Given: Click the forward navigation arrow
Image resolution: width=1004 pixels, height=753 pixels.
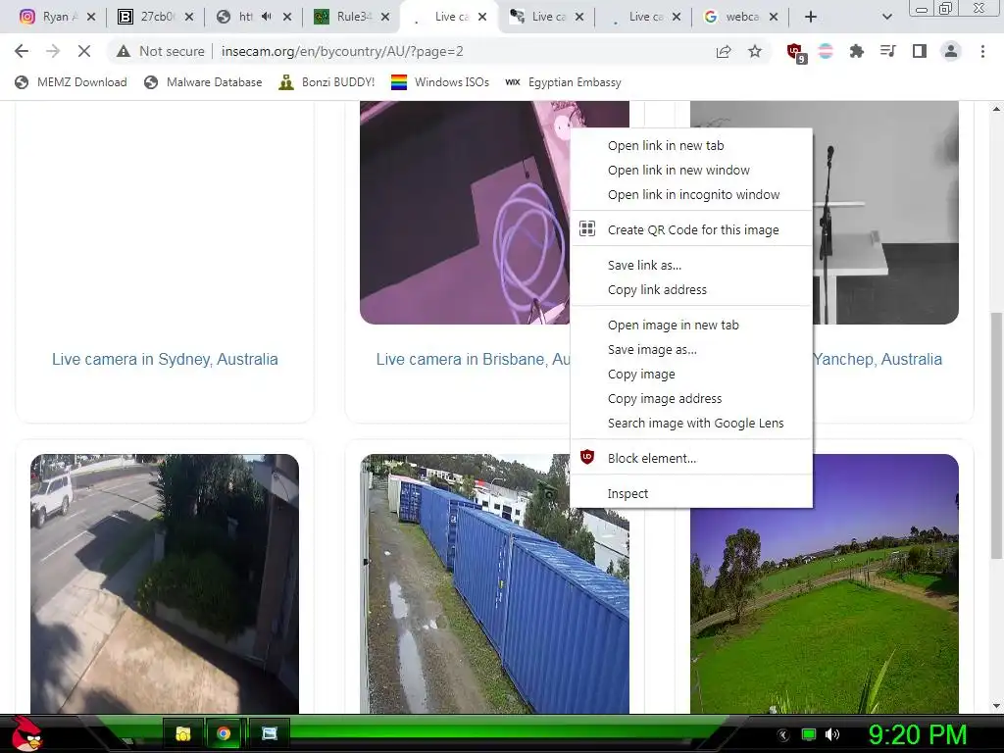Looking at the screenshot, I should [53, 51].
